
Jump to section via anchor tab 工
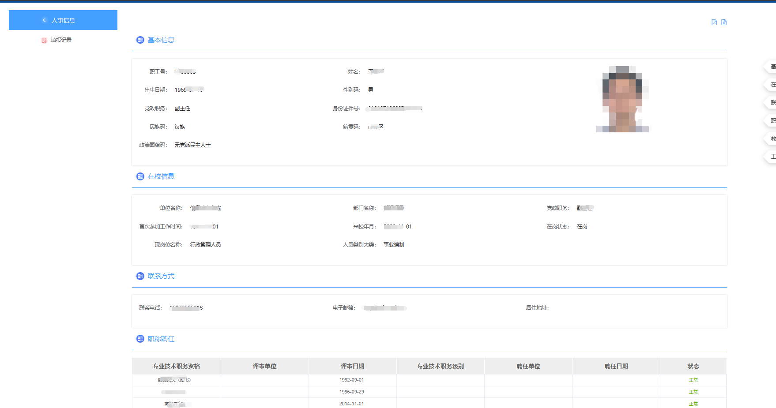(x=772, y=157)
